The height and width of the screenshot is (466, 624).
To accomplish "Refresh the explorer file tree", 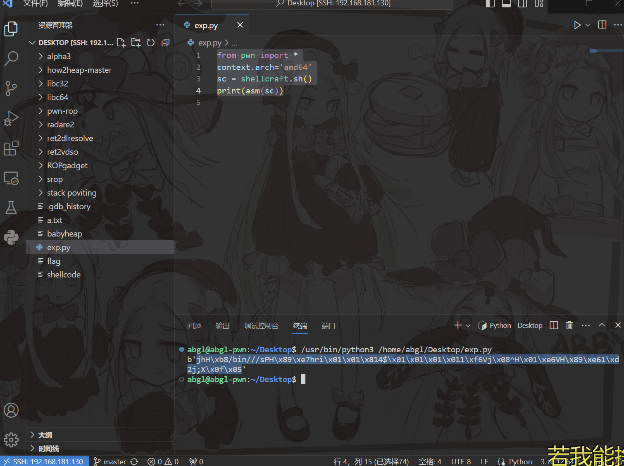I will pos(151,43).
